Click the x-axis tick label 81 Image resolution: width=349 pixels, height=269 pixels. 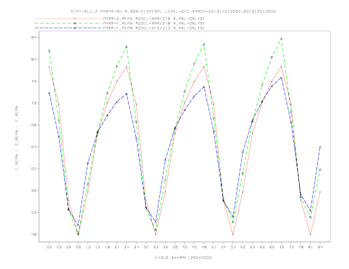click(311, 247)
